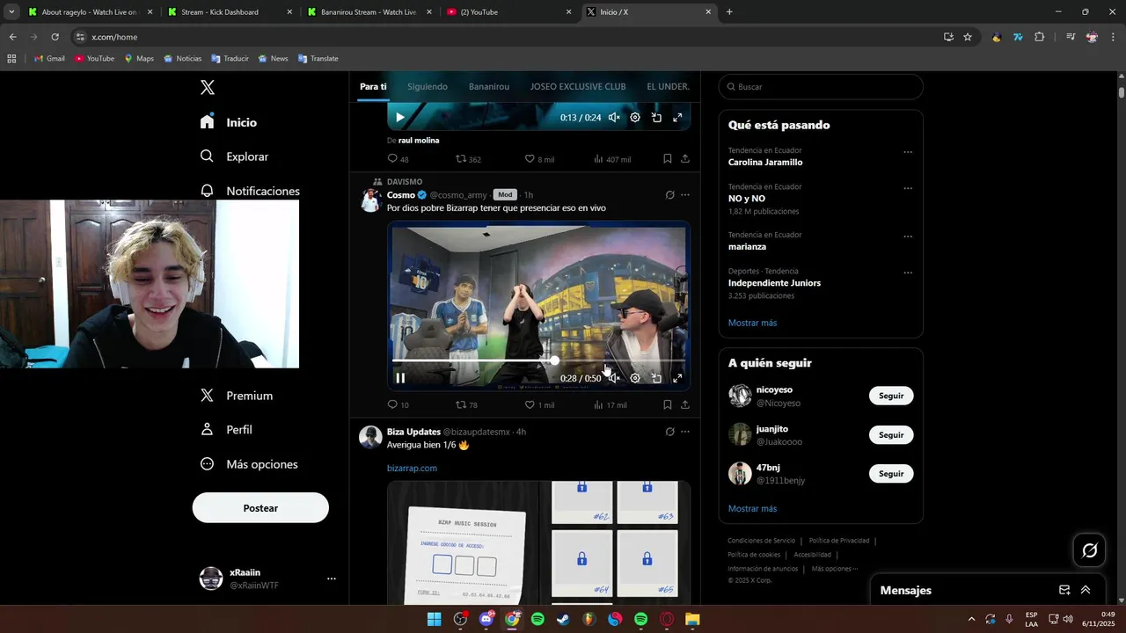Open the X logo home icon
Image resolution: width=1126 pixels, height=633 pixels.
tap(208, 87)
